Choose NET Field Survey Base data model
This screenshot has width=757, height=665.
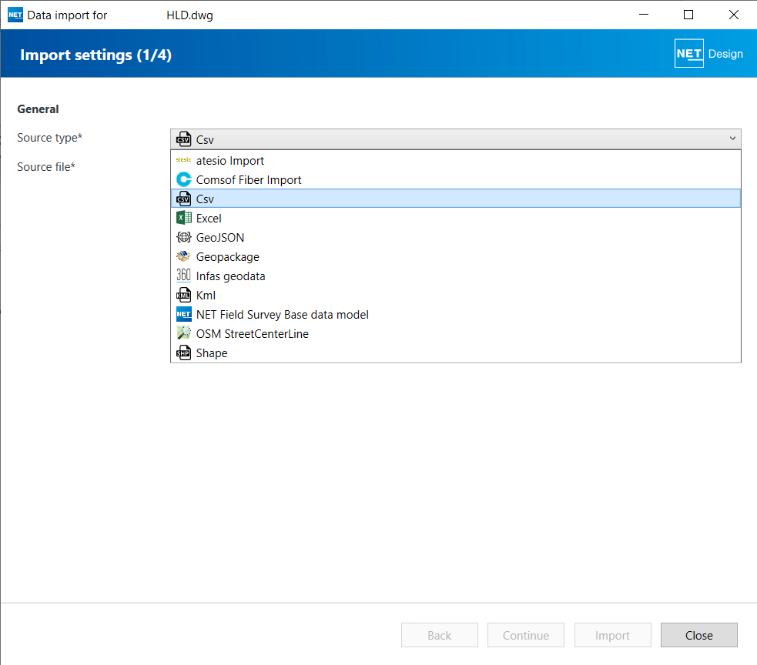[x=282, y=314]
